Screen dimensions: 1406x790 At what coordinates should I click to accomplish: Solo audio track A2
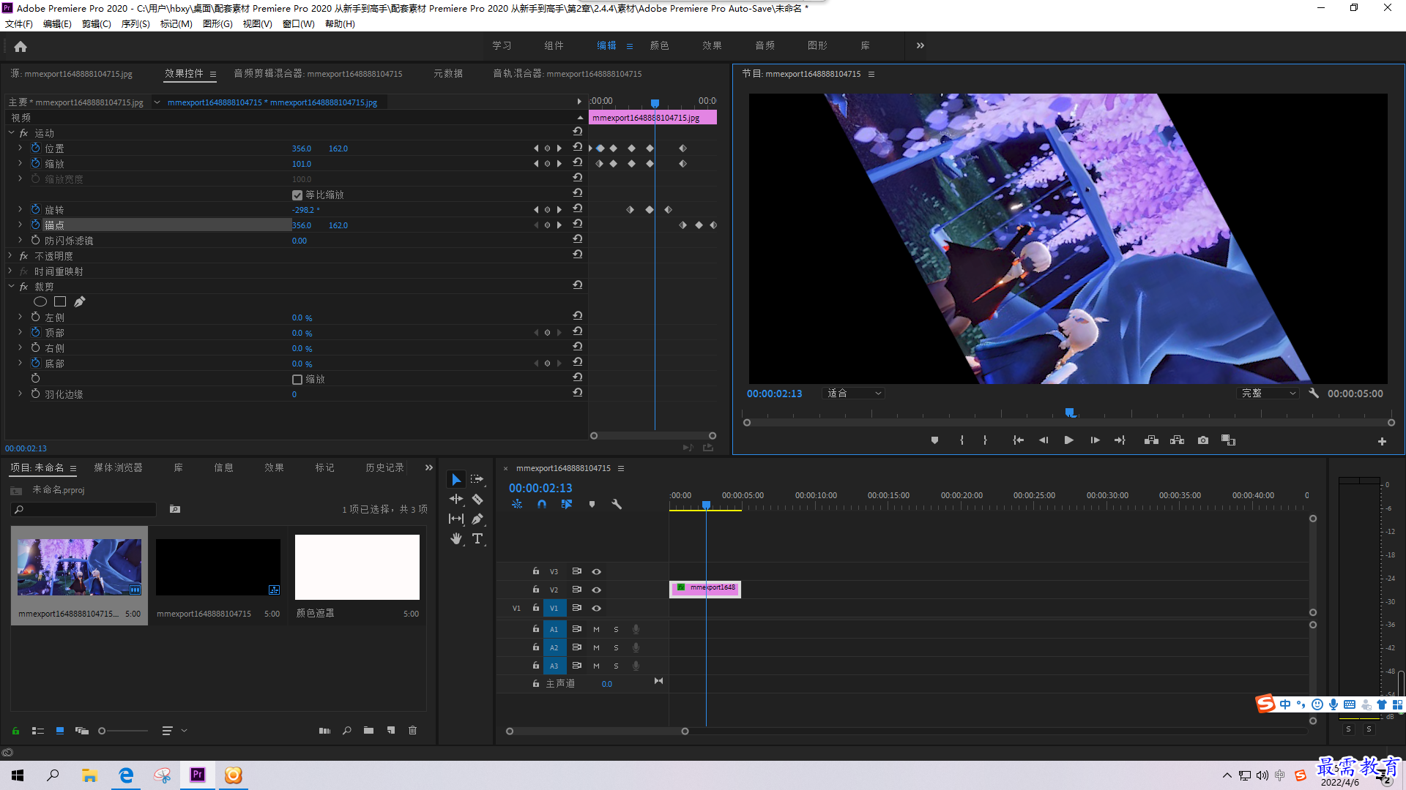click(x=616, y=647)
